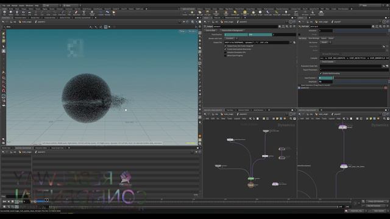The height and width of the screenshot is (219, 390).
Task: Open the Windows menu
Action: [29, 5]
